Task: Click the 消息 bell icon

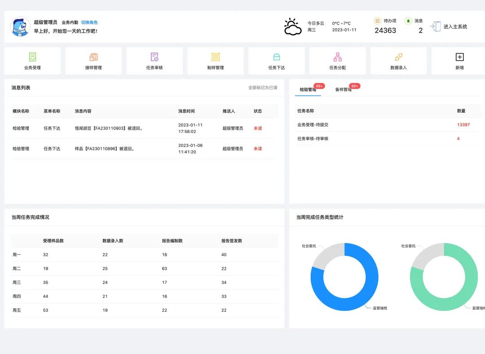Action: [408, 21]
